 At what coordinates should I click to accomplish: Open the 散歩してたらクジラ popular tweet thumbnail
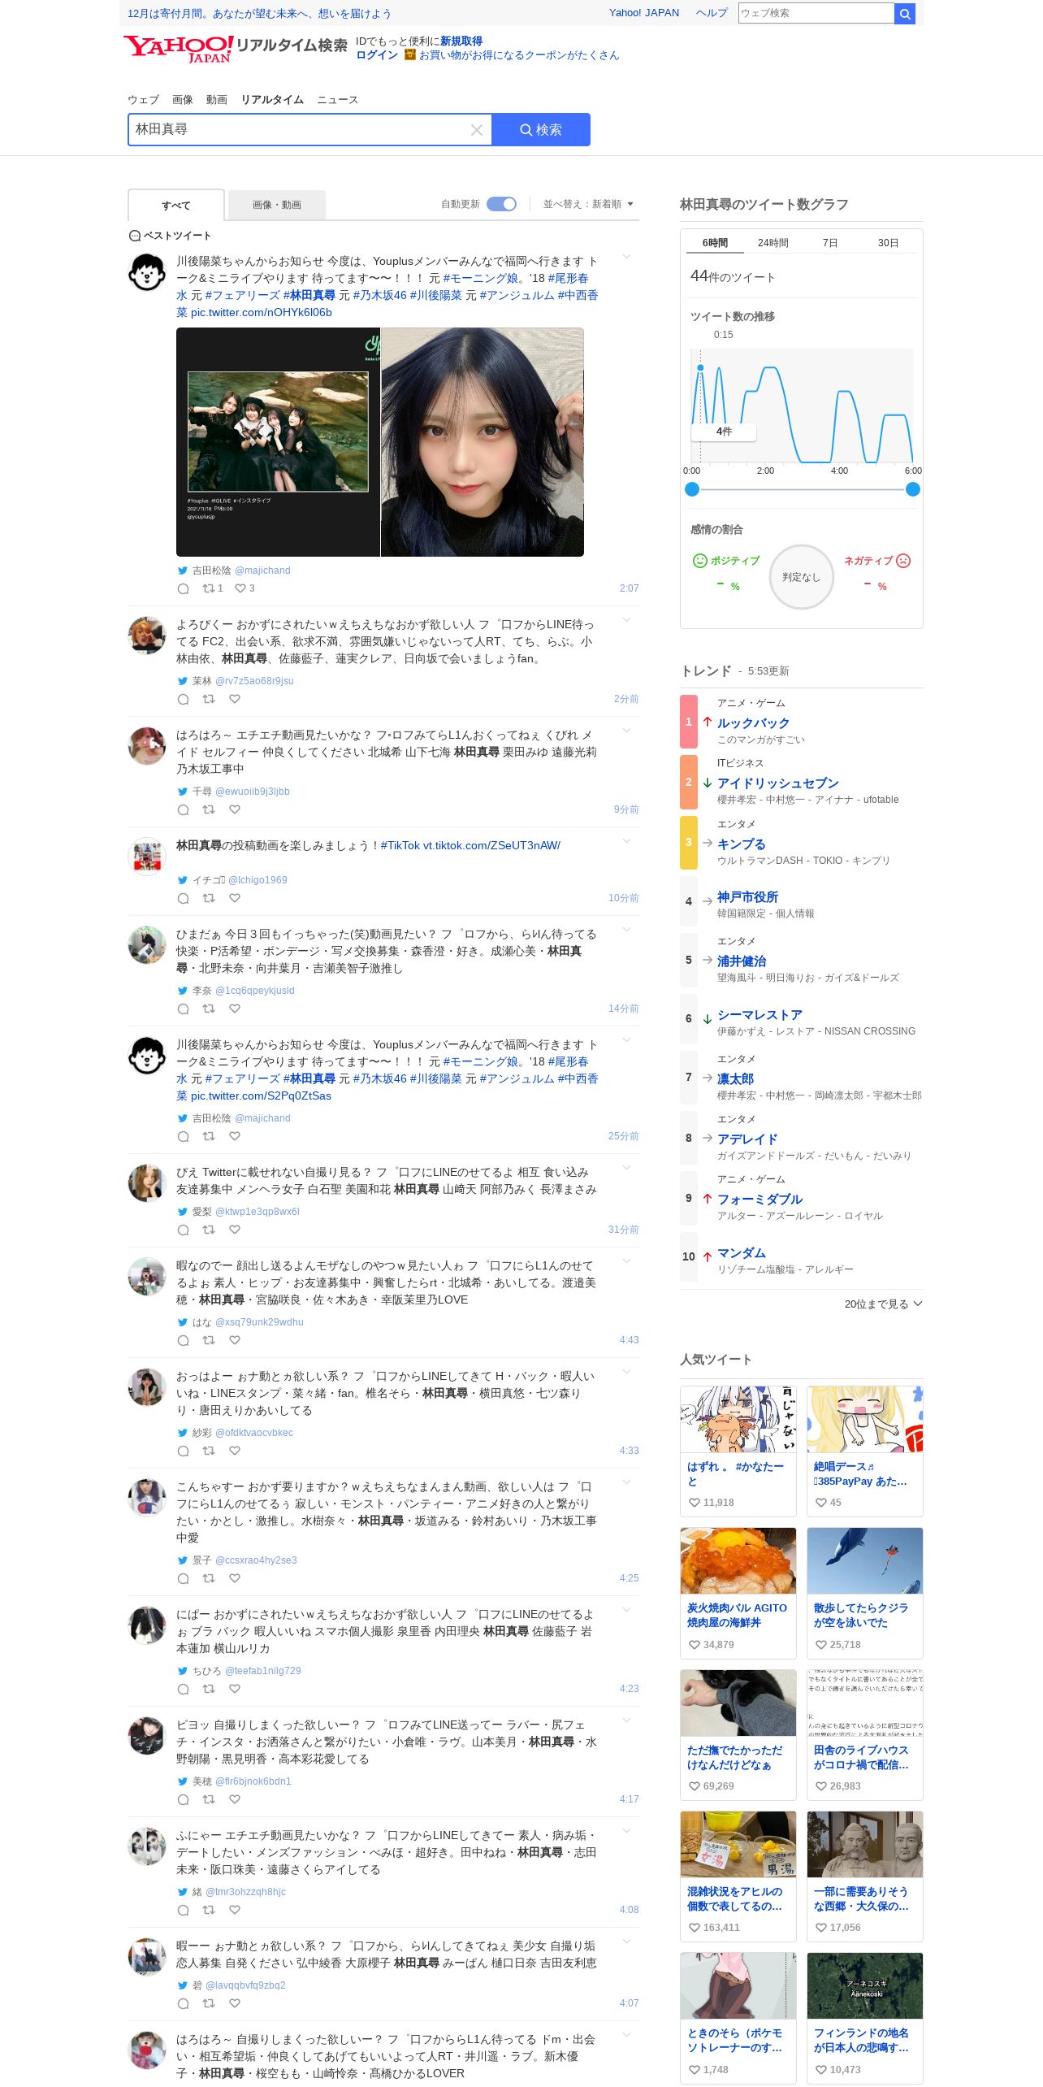[865, 1560]
